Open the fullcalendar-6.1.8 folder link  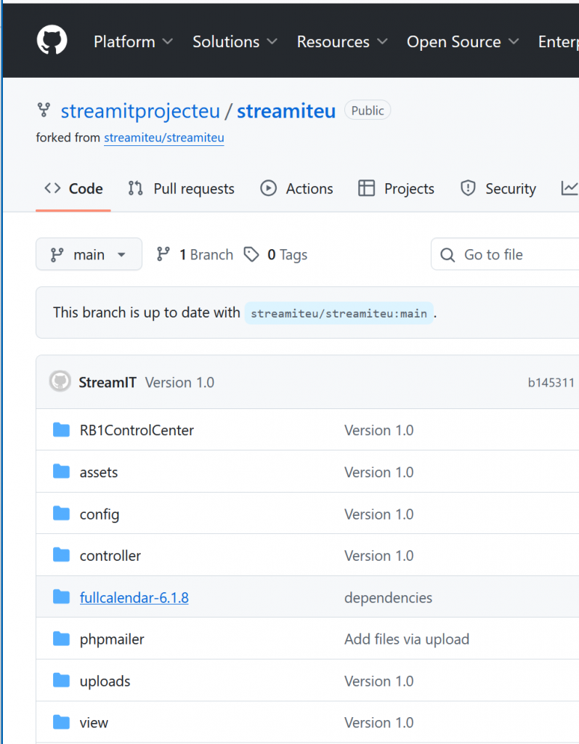tap(134, 598)
